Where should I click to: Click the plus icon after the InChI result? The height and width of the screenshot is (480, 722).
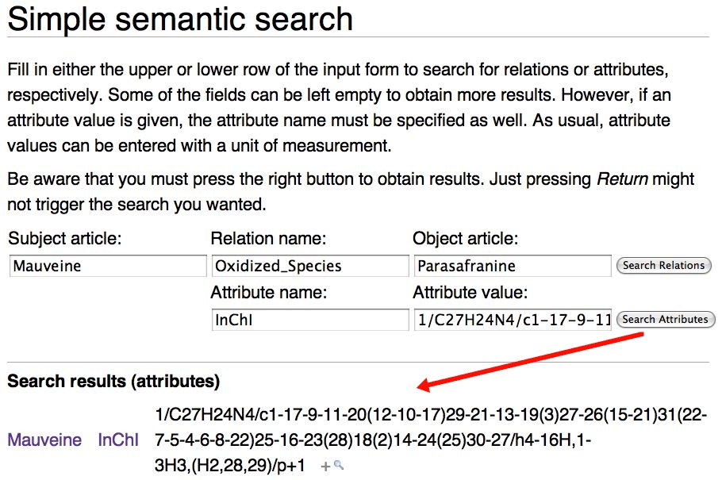325,467
